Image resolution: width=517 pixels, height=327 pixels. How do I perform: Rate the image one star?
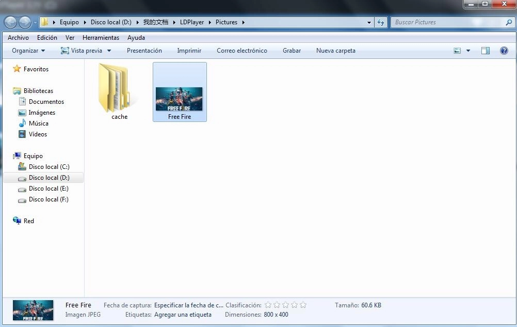[268, 305]
